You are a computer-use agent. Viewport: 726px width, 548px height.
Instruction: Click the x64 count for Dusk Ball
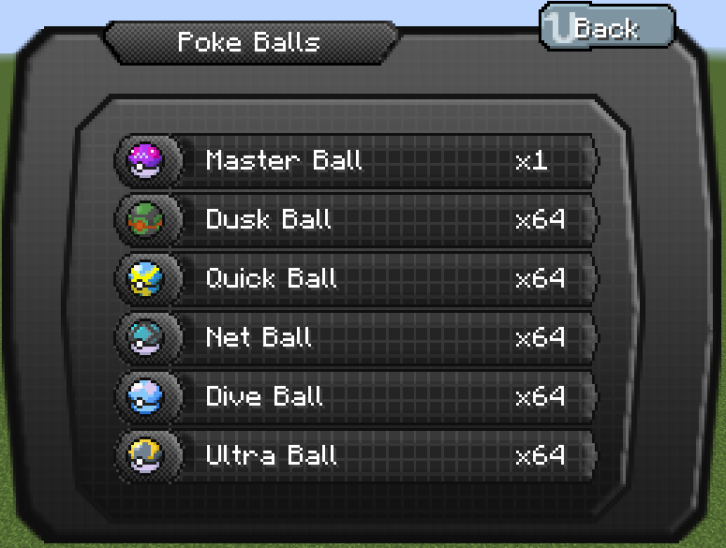(541, 219)
